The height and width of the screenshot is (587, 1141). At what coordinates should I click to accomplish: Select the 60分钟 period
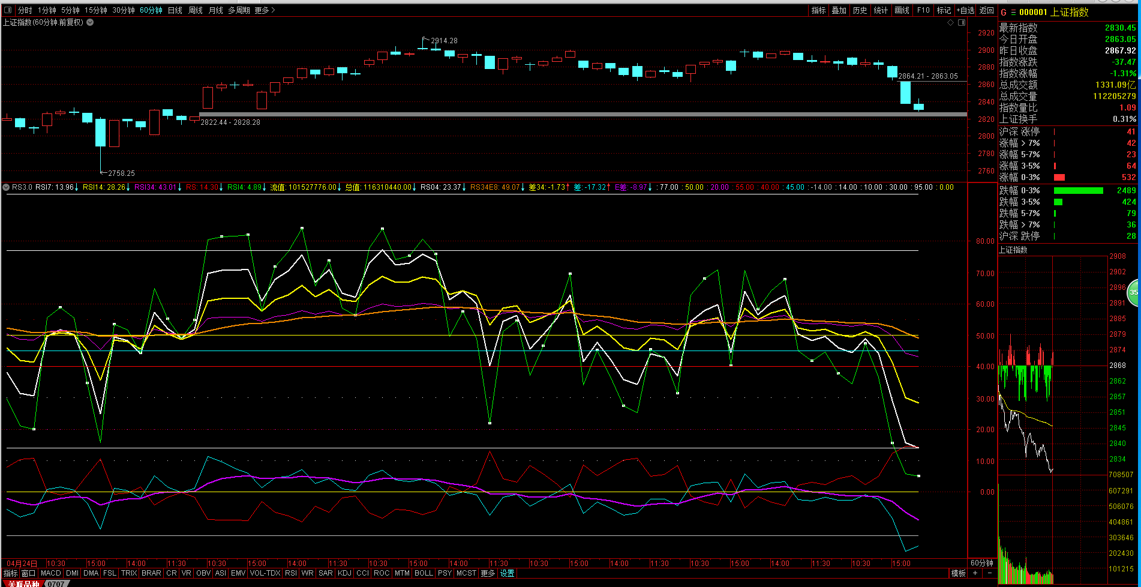point(151,10)
